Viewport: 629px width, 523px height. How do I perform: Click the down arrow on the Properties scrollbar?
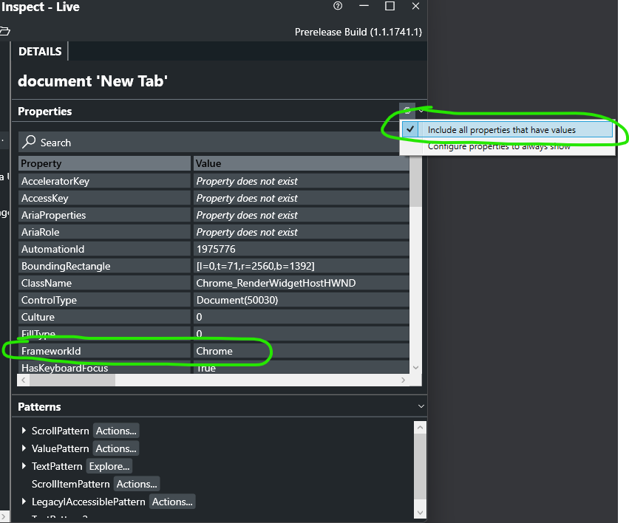[415, 367]
